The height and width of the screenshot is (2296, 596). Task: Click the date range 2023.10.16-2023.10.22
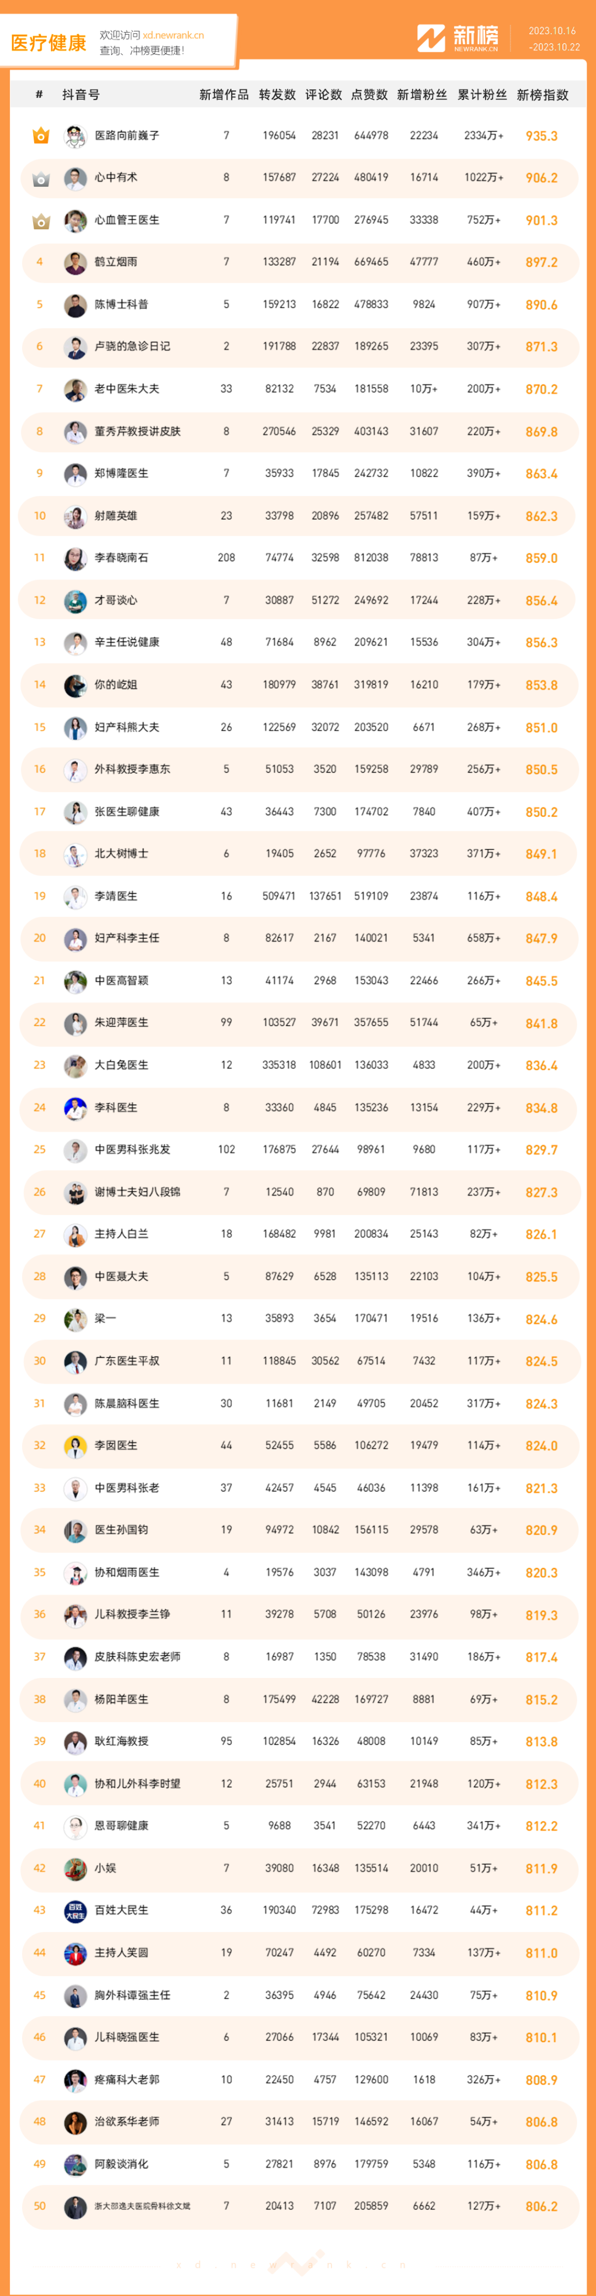click(x=554, y=38)
